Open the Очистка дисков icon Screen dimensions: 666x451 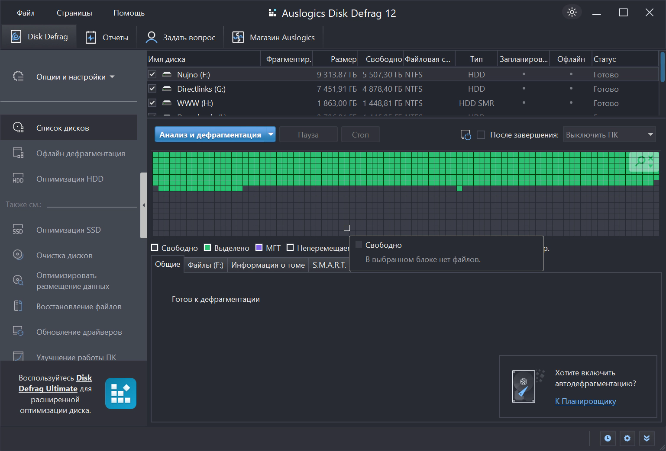click(18, 255)
